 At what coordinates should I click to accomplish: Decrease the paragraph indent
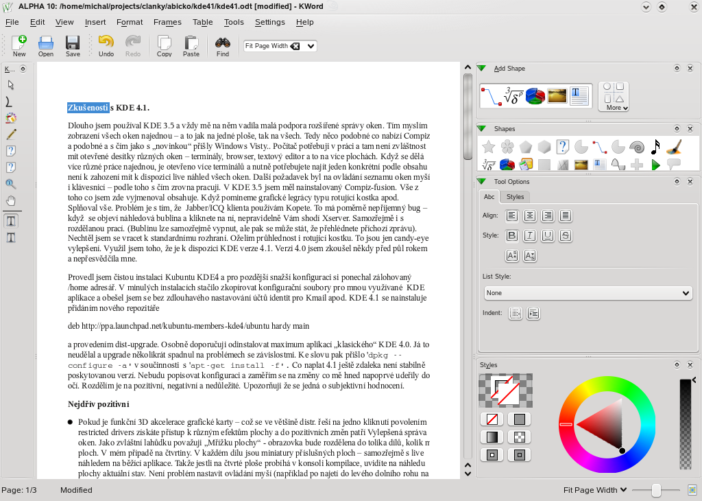tap(516, 313)
